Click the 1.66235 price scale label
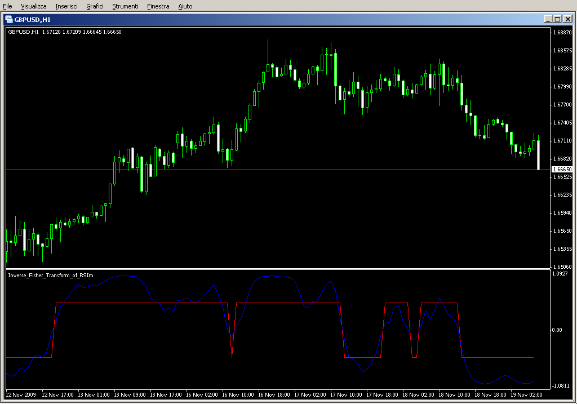 563,195
